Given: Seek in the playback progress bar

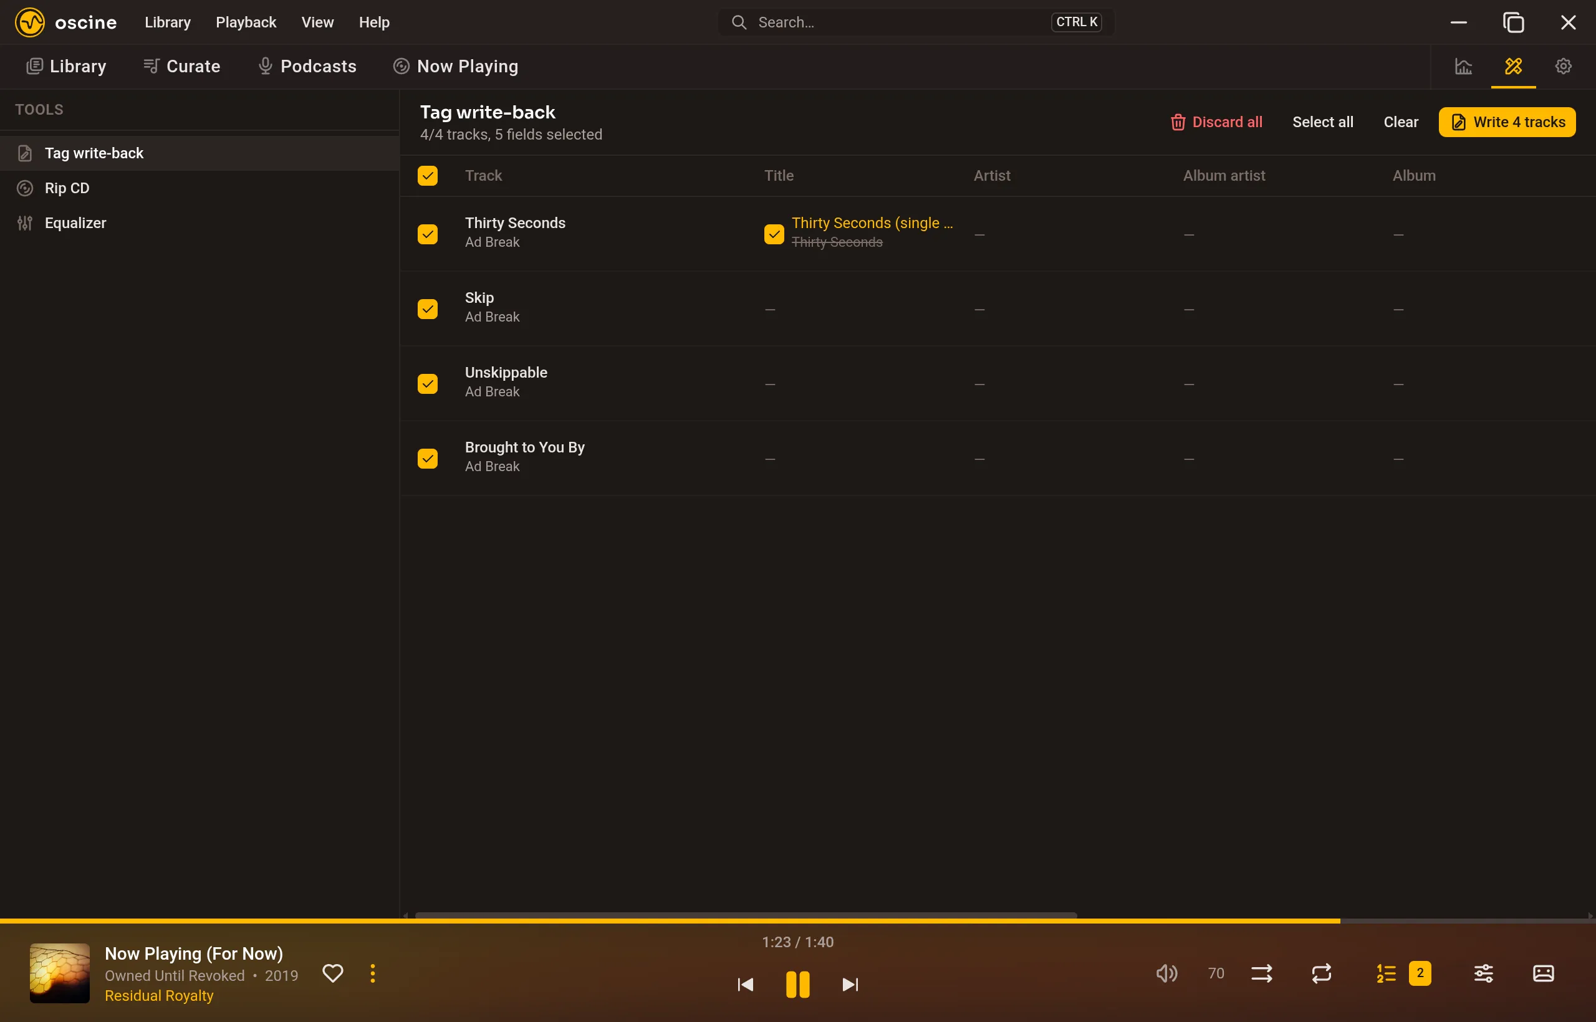Looking at the screenshot, I should (x=798, y=921).
